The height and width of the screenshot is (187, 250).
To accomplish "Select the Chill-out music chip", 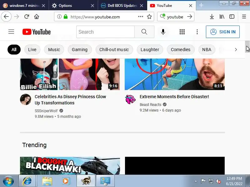I will click(114, 50).
